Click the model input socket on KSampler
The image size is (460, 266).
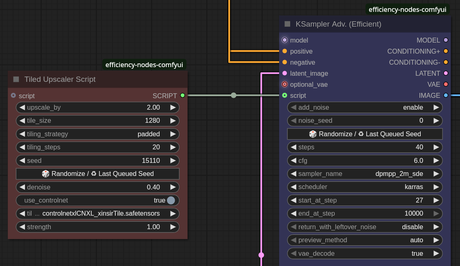pyautogui.click(x=284, y=40)
